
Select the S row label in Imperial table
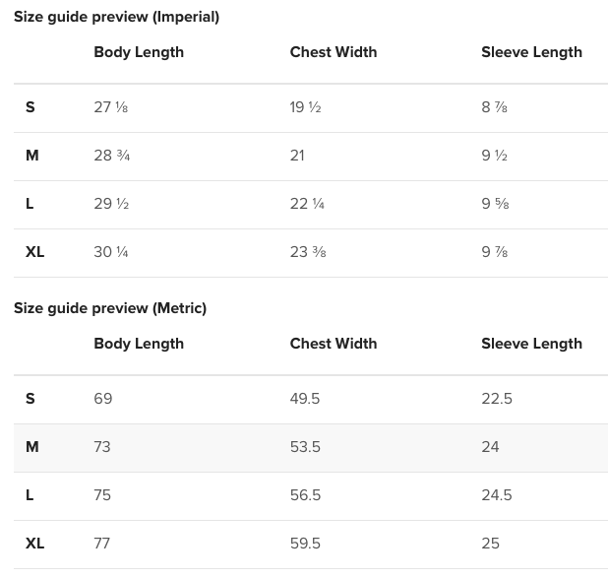(x=30, y=107)
